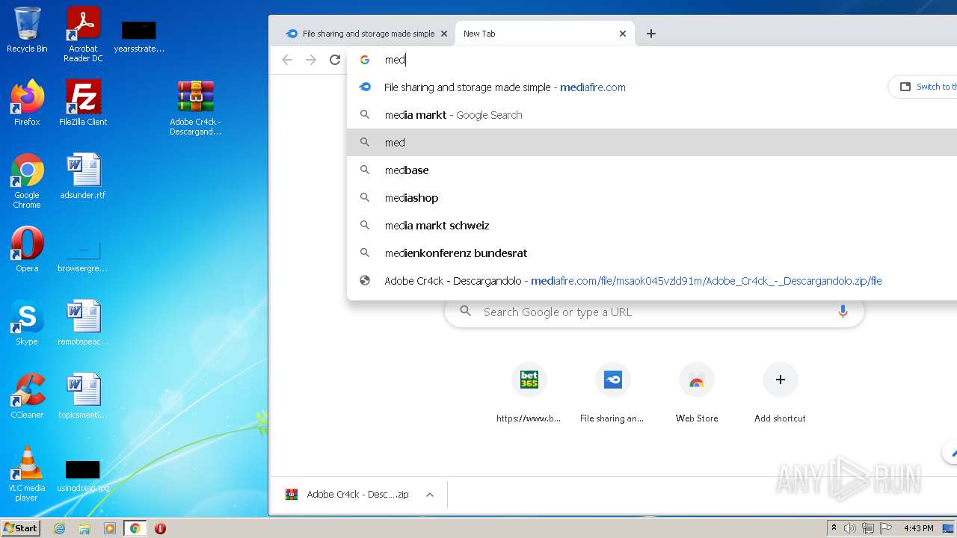Click the Chrome back arrow

(287, 60)
